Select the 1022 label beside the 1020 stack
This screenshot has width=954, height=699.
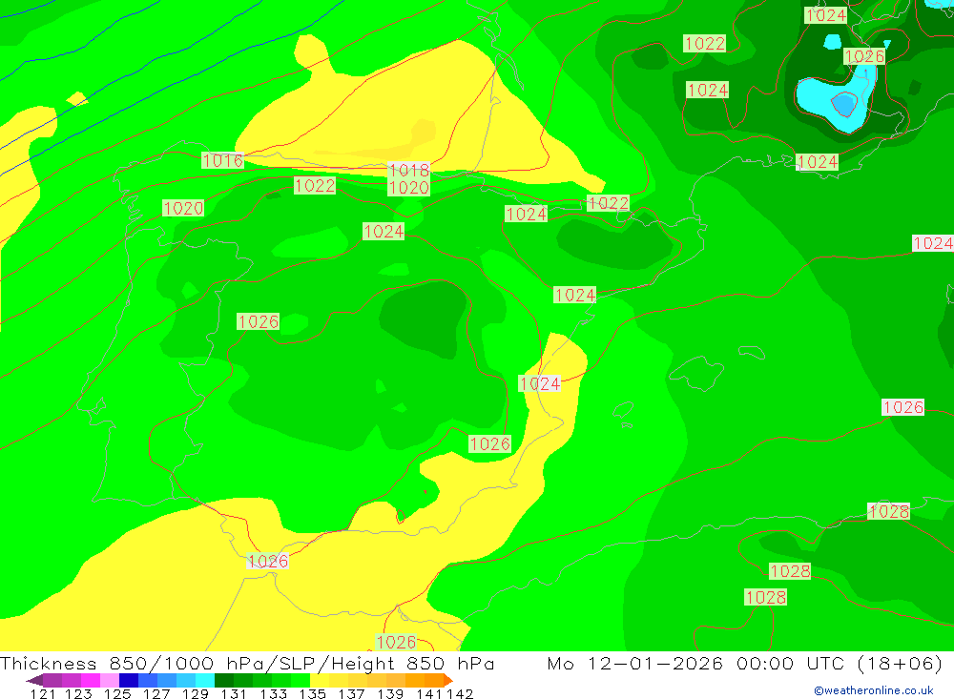coord(315,185)
